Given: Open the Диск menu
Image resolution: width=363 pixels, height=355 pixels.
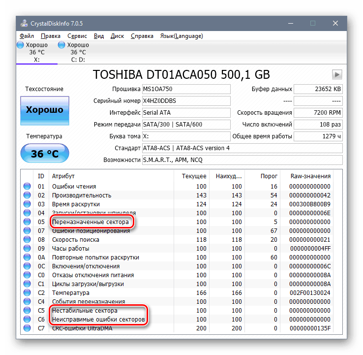Looking at the screenshot, I should point(117,36).
